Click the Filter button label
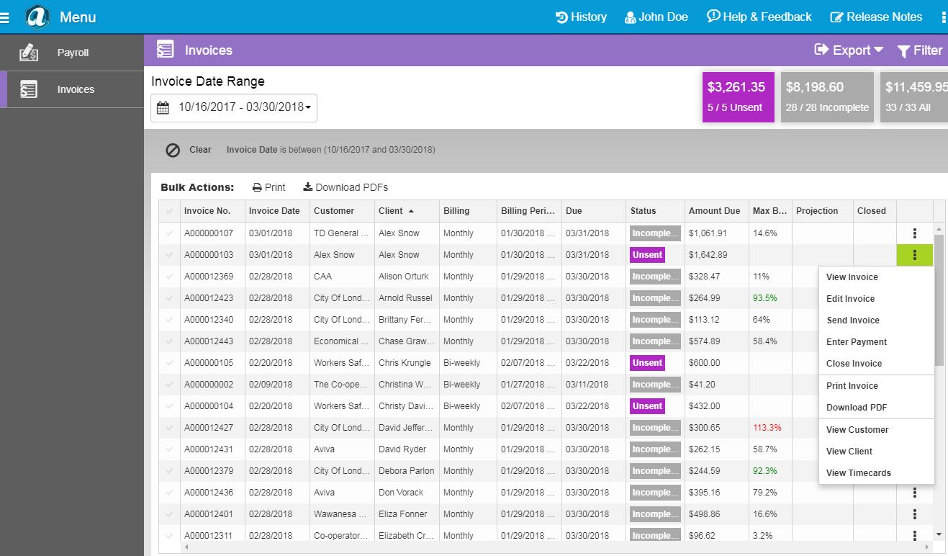 [x=928, y=50]
